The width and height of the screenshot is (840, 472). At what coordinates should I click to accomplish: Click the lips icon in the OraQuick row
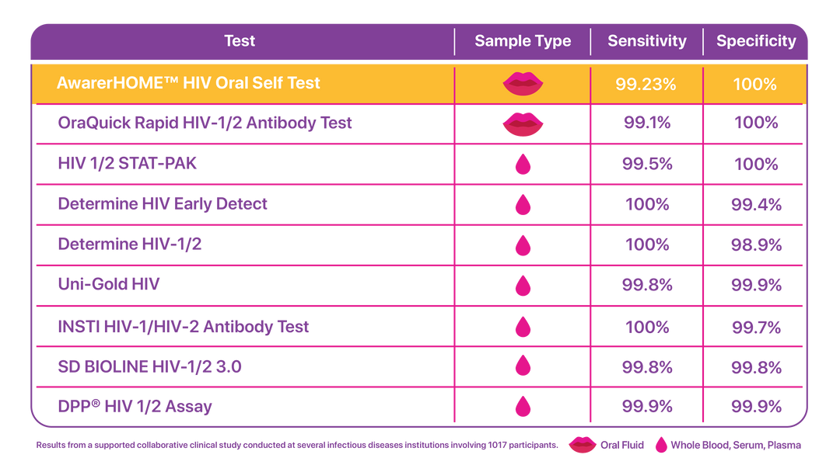tap(523, 123)
